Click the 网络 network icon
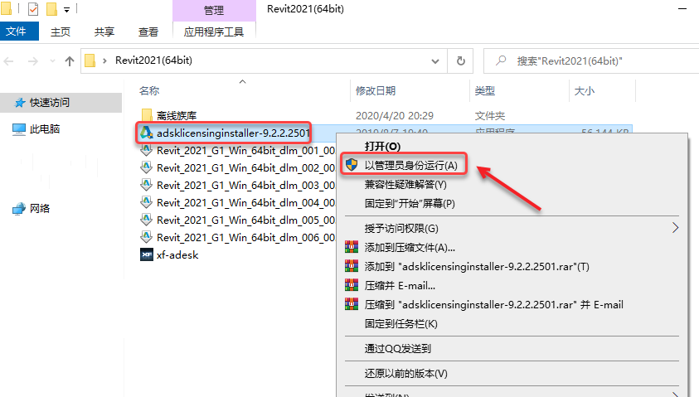This screenshot has width=699, height=397. [x=19, y=209]
